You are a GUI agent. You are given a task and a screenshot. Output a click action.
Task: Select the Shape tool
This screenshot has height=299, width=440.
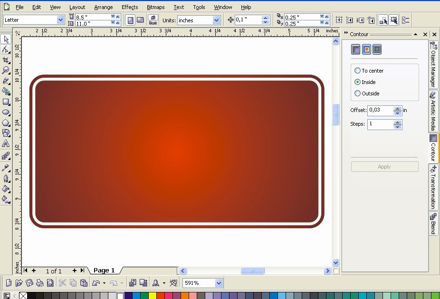[6, 49]
